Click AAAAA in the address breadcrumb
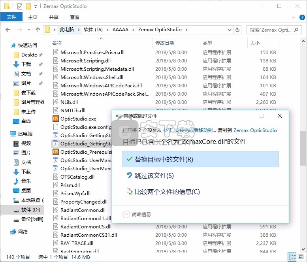The width and height of the screenshot is (307, 262). tap(121, 30)
